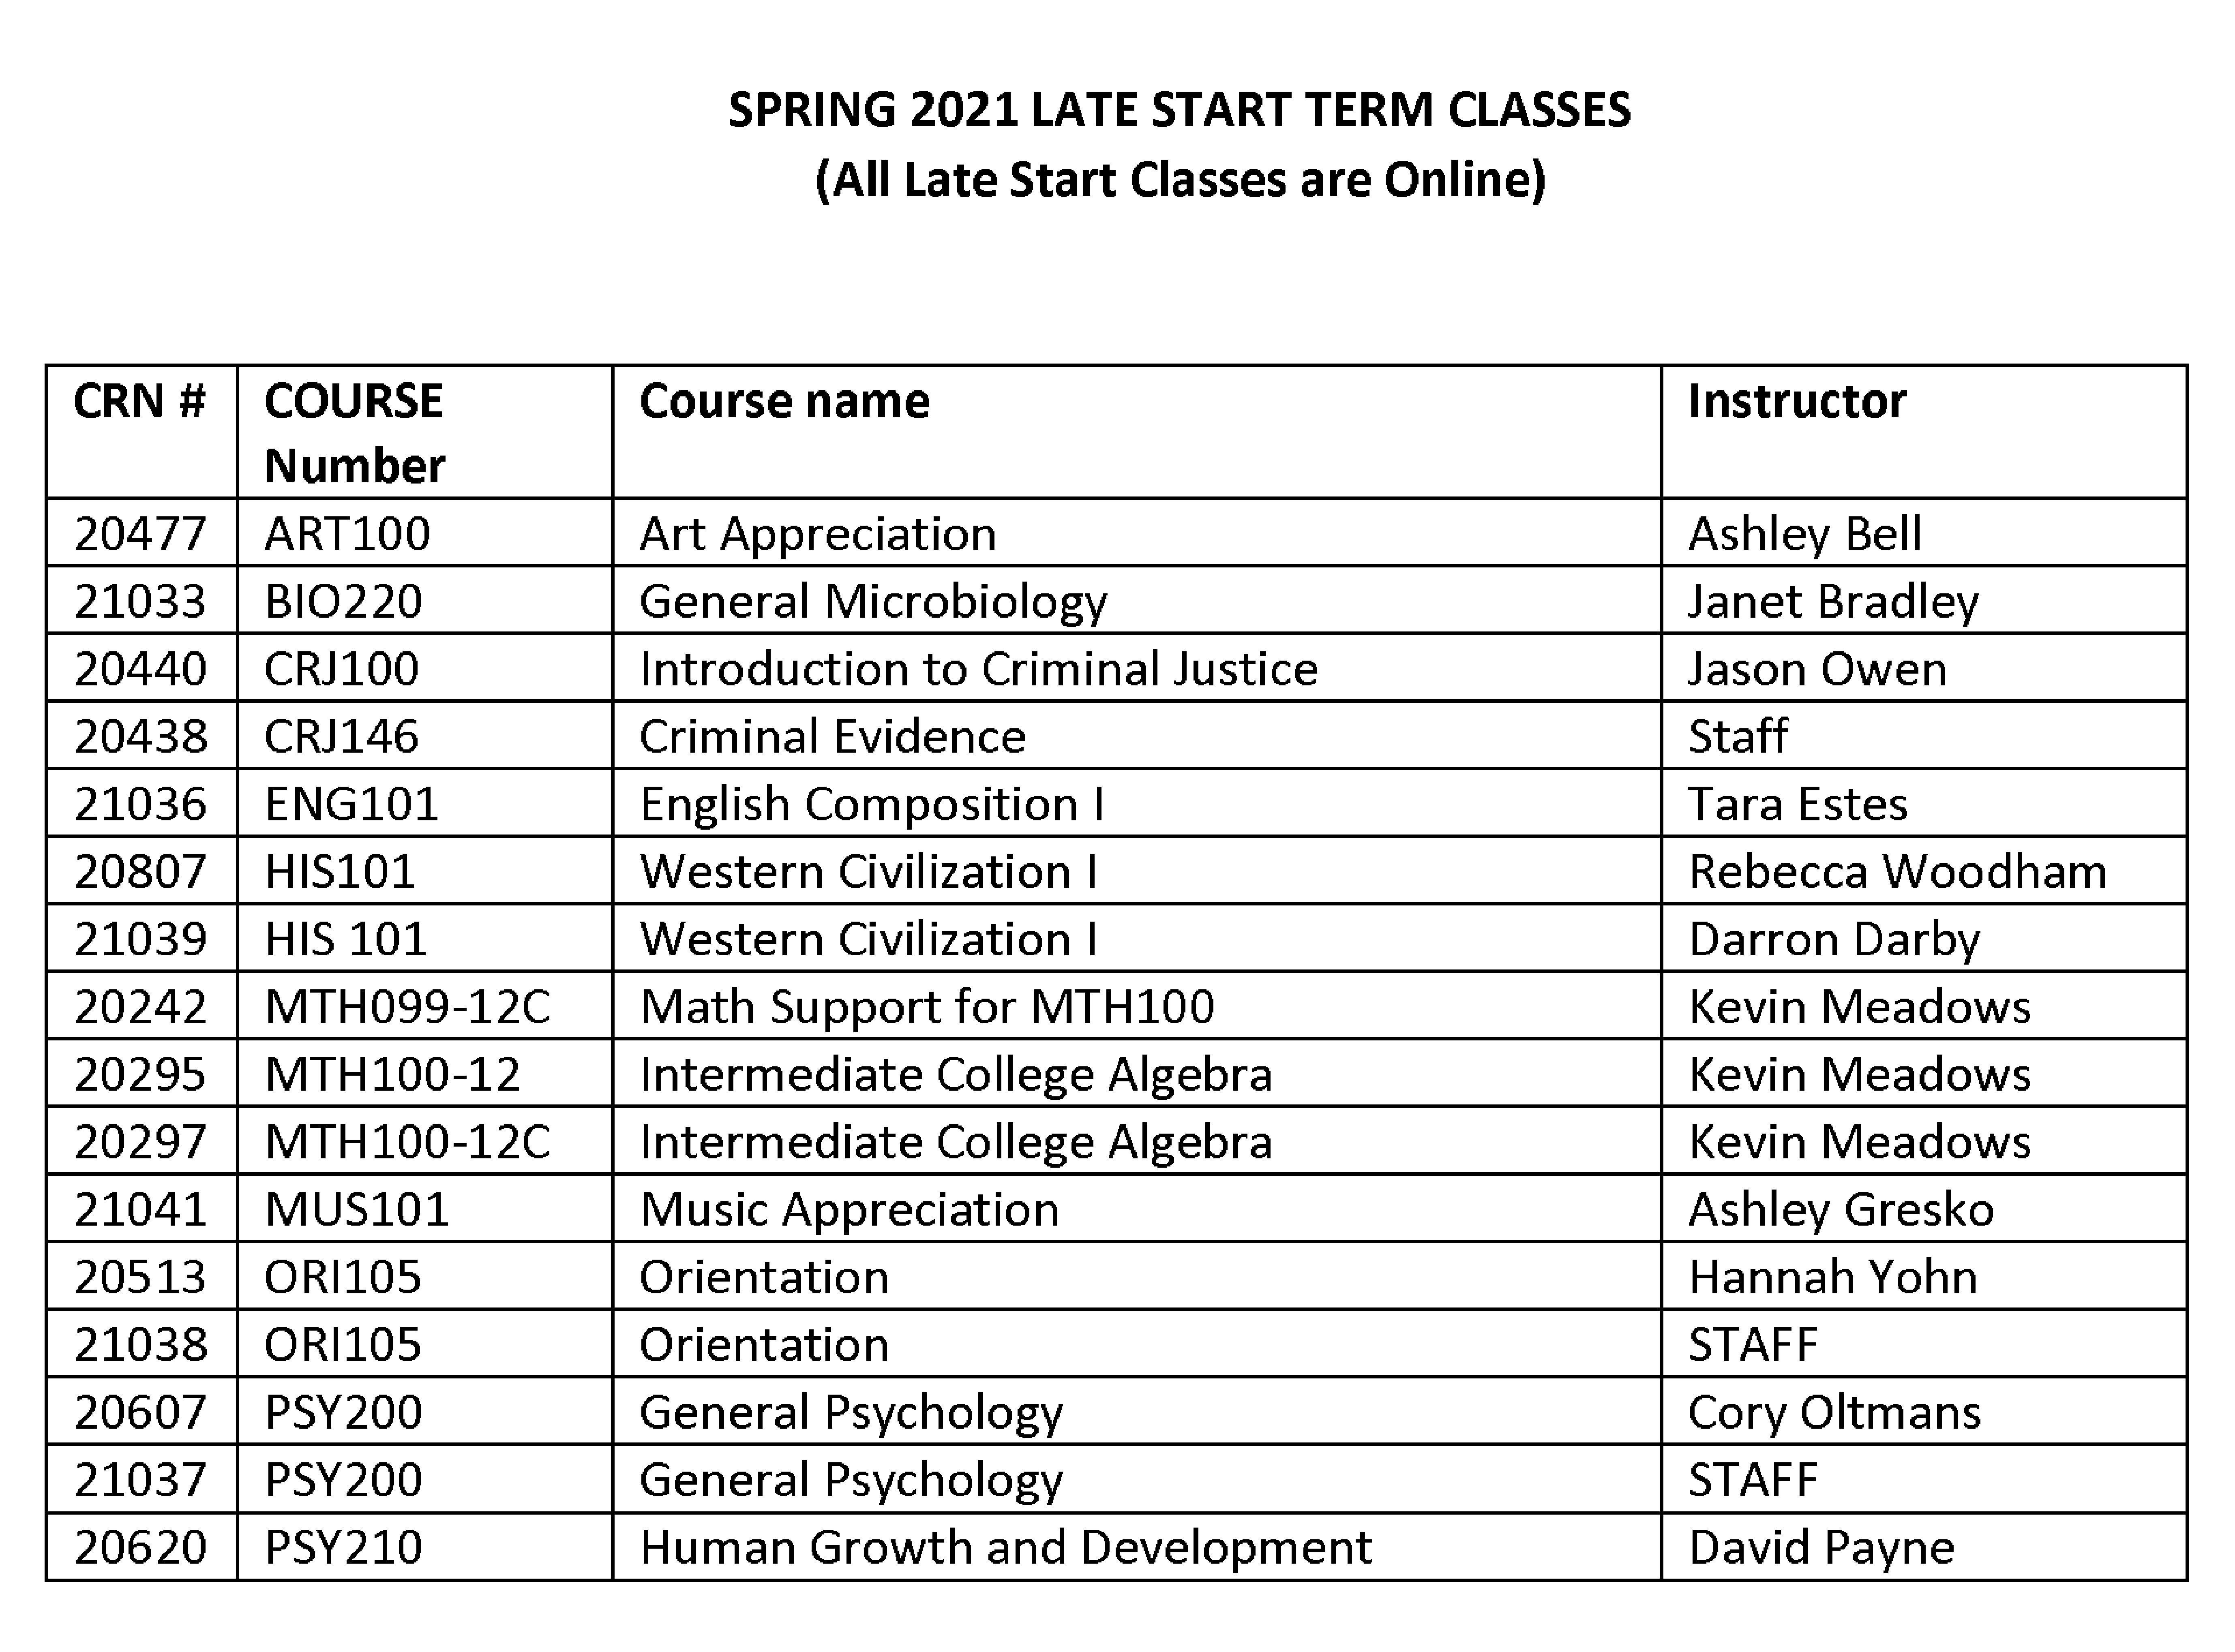Click instructor Rebecca Woodham
Image resolution: width=2235 pixels, height=1652 pixels.
pos(1897,871)
